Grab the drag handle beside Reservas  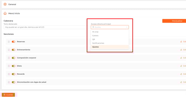click(x=9, y=42)
